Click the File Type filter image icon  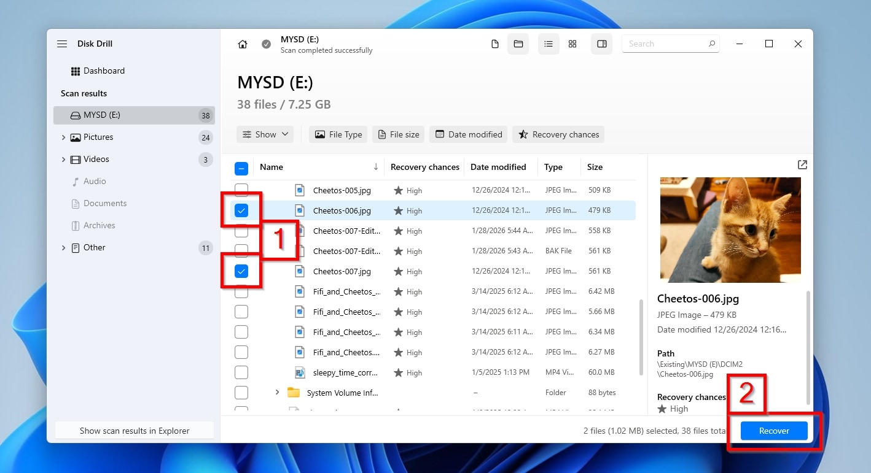click(319, 134)
